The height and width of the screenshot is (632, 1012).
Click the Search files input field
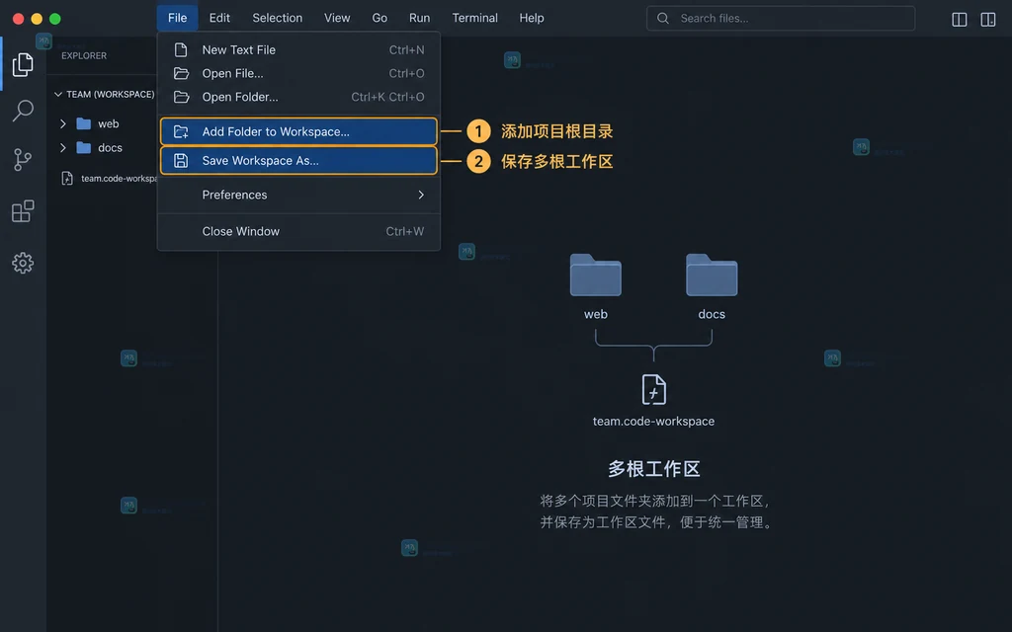[781, 18]
